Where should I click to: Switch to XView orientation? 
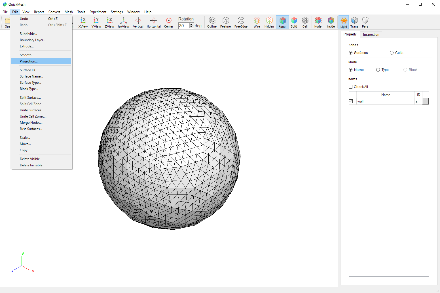[83, 22]
